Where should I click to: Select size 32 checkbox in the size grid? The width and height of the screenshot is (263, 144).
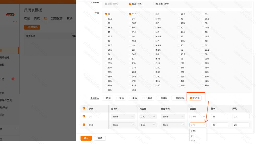pos(154,14)
